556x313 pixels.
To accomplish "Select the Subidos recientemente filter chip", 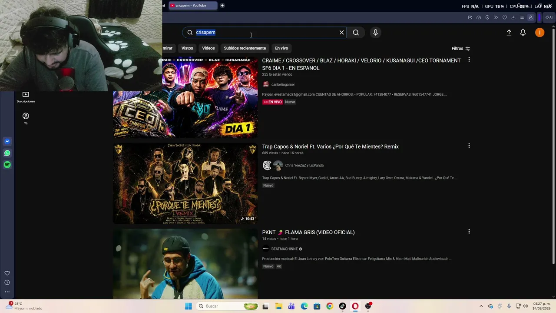I will (x=245, y=48).
